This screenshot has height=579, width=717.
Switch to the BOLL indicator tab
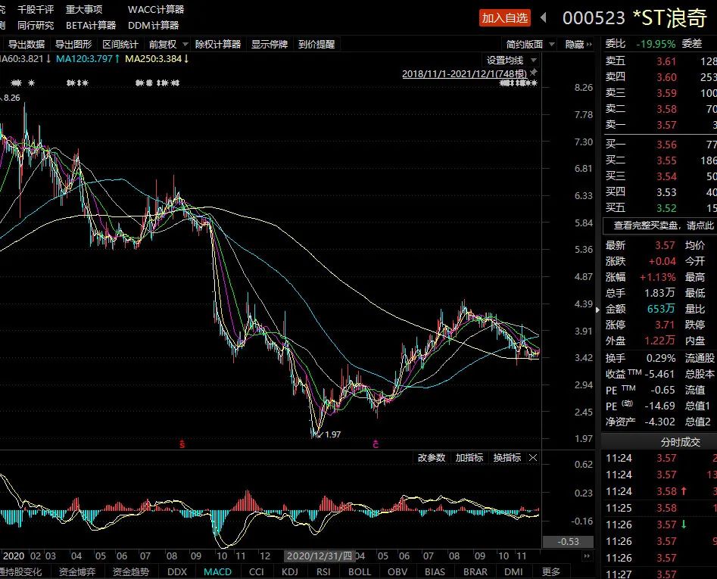[359, 571]
